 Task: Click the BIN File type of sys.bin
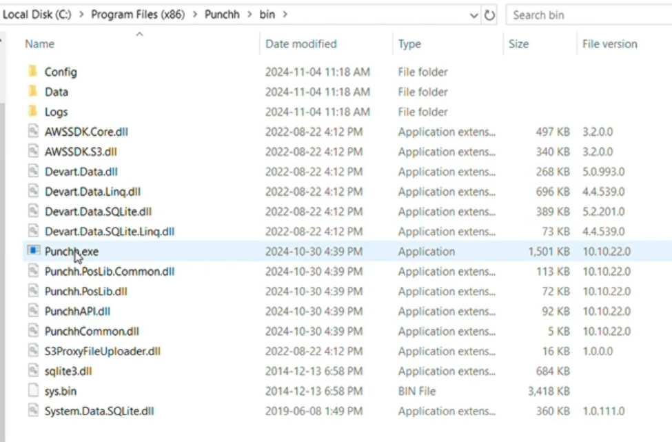click(x=416, y=391)
